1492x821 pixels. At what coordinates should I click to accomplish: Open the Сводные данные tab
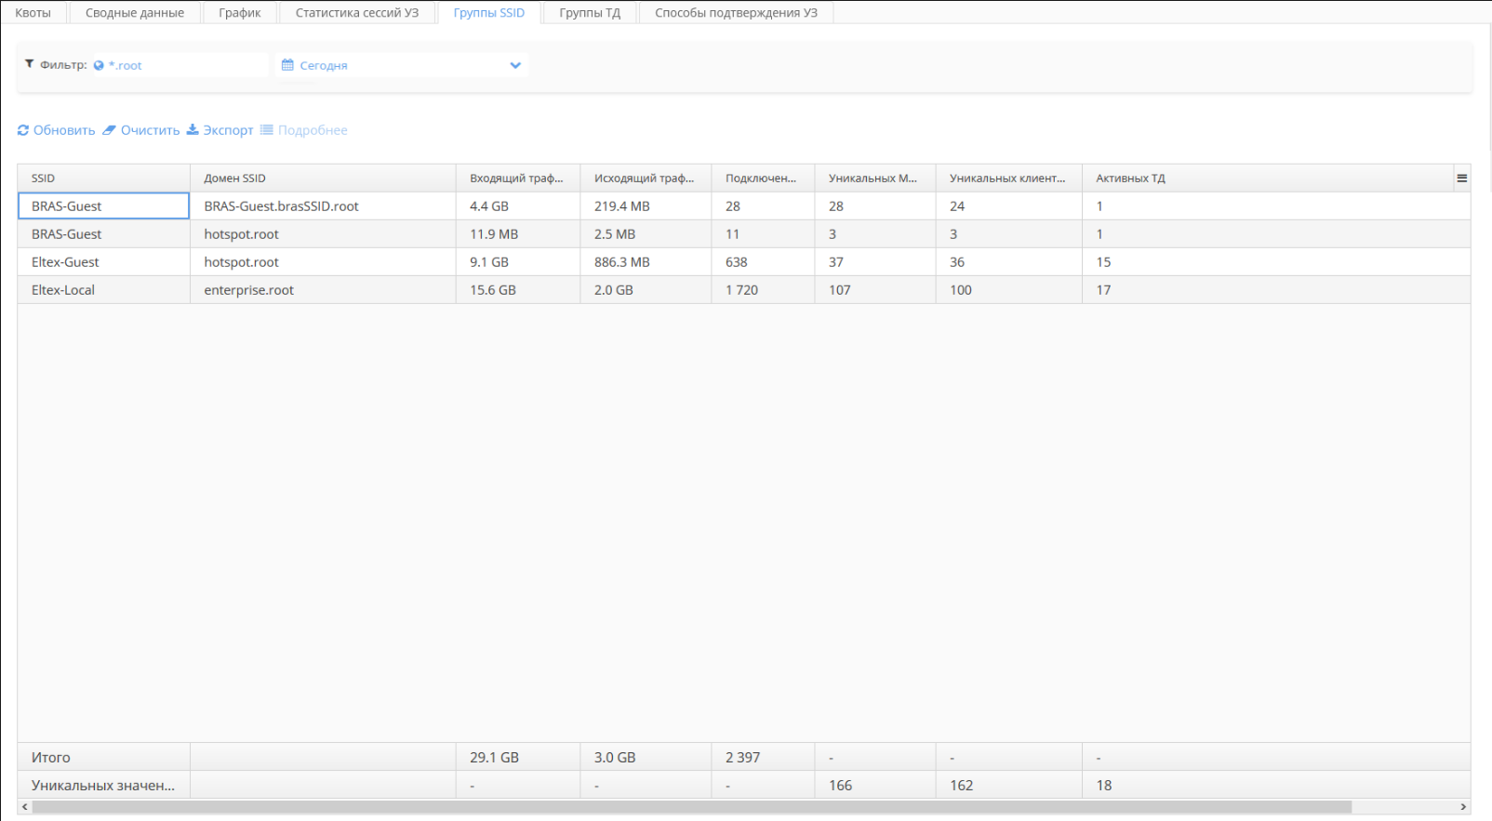[x=135, y=13]
